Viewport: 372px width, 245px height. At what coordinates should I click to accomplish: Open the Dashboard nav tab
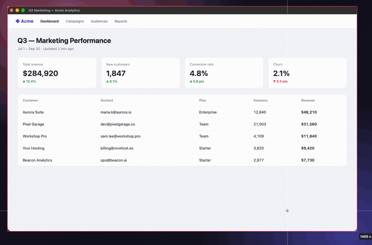point(49,21)
